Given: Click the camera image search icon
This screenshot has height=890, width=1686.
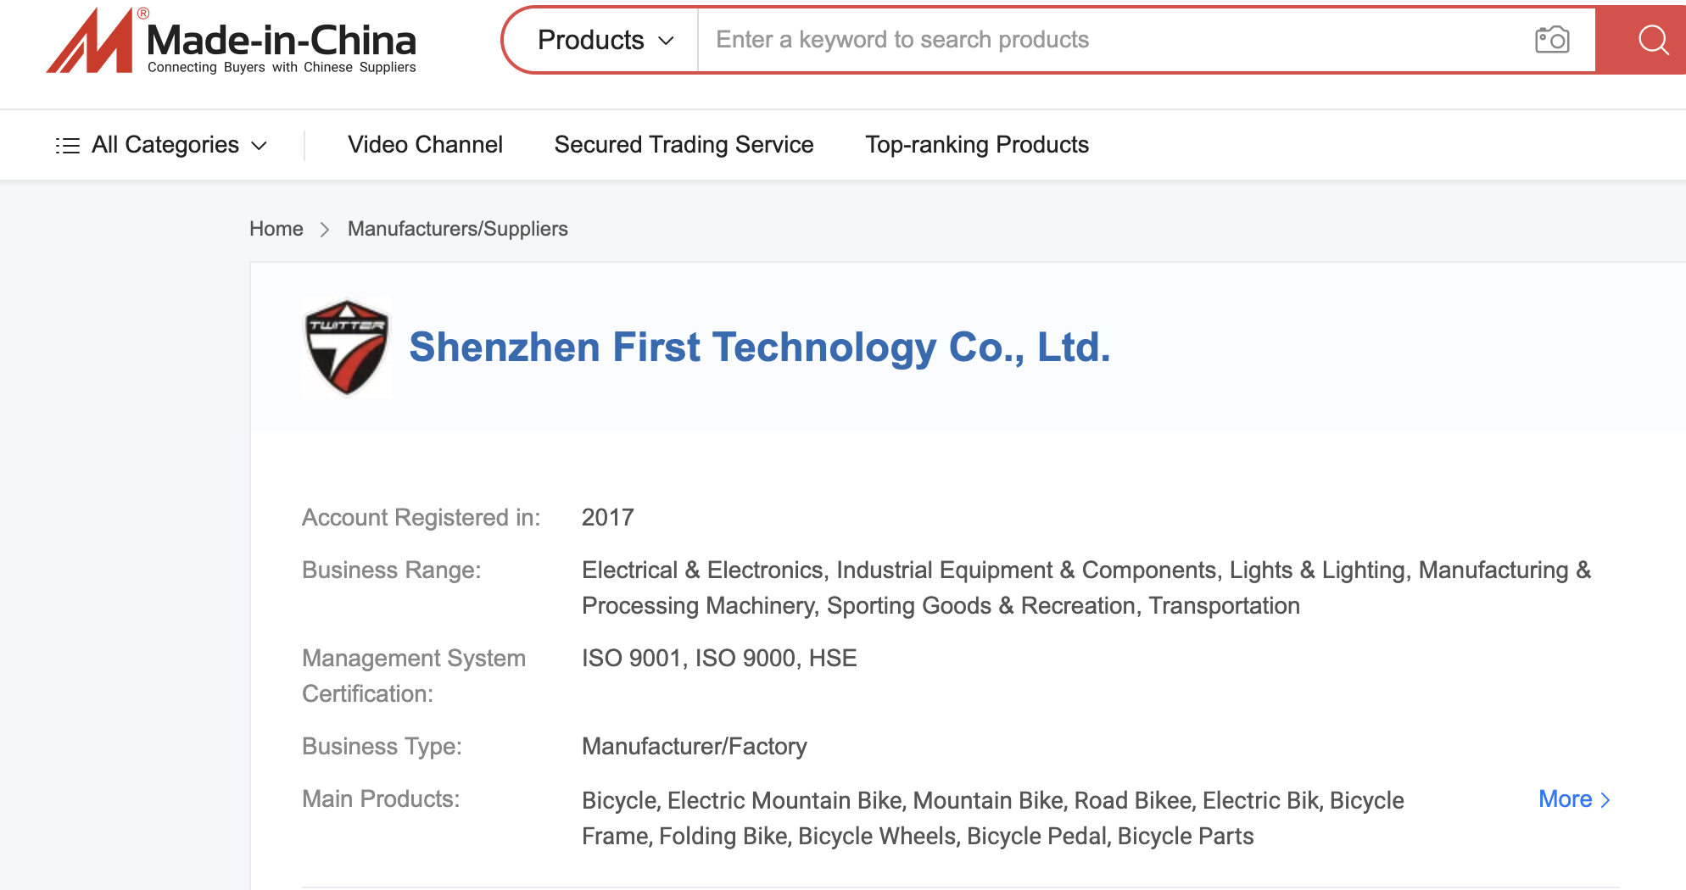Looking at the screenshot, I should (1552, 40).
